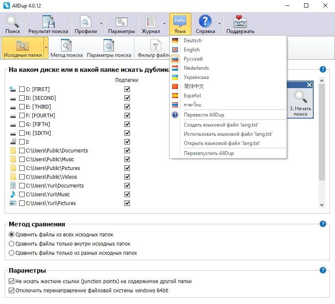Click help icon beside Перевести AllDup
This screenshot has height=304, width=335.
[175, 115]
